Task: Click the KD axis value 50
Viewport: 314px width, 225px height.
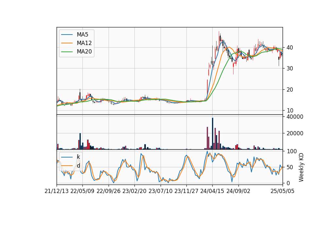Action: pos(289,167)
